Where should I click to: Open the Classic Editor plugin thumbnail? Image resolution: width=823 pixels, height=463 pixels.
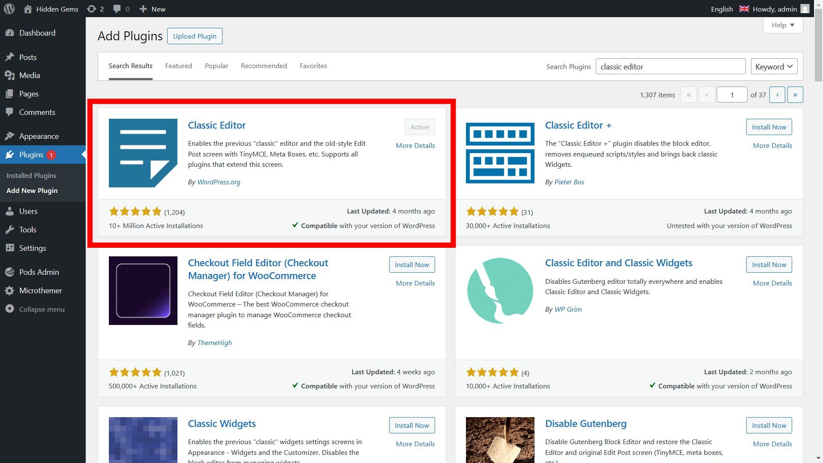click(143, 153)
